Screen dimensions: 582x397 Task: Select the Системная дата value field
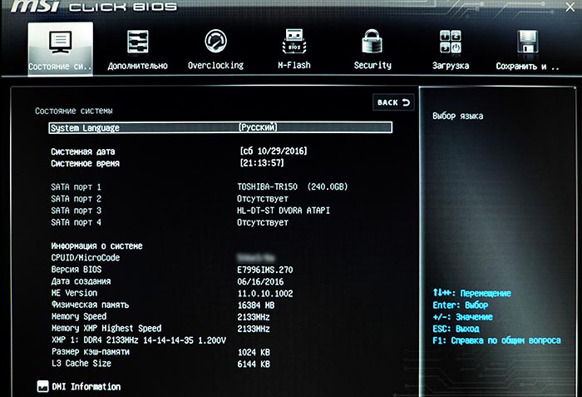click(x=274, y=151)
